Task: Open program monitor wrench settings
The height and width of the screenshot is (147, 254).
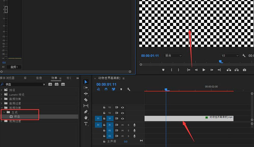Action: [244, 56]
